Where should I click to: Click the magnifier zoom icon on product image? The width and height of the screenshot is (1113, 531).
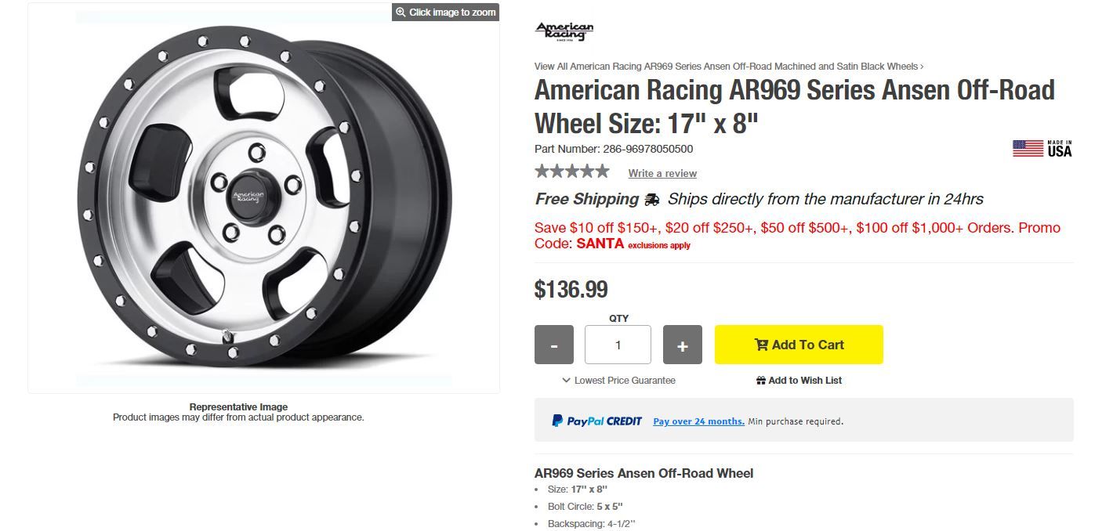coord(401,13)
